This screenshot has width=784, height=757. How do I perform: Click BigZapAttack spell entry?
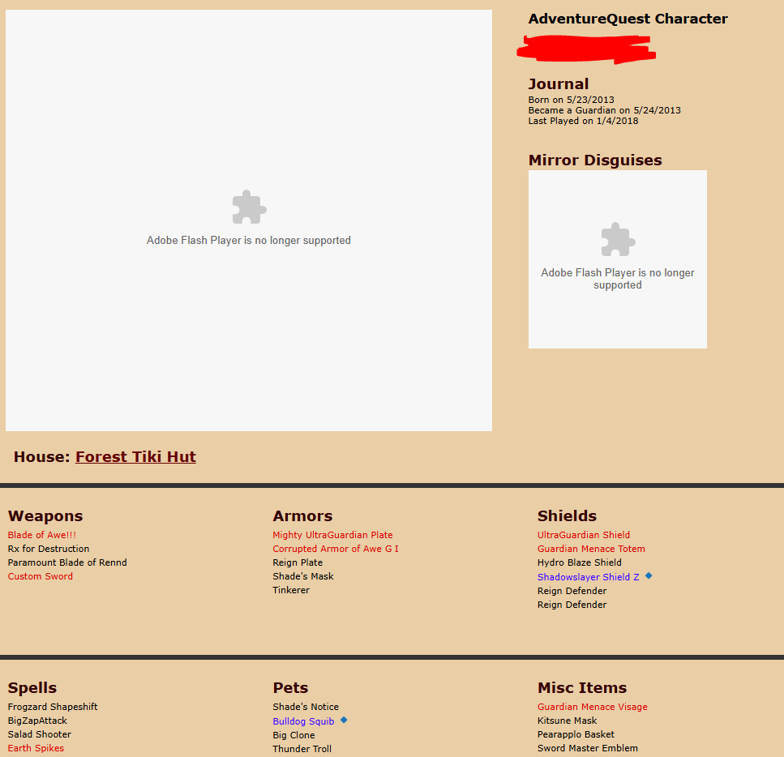point(37,721)
